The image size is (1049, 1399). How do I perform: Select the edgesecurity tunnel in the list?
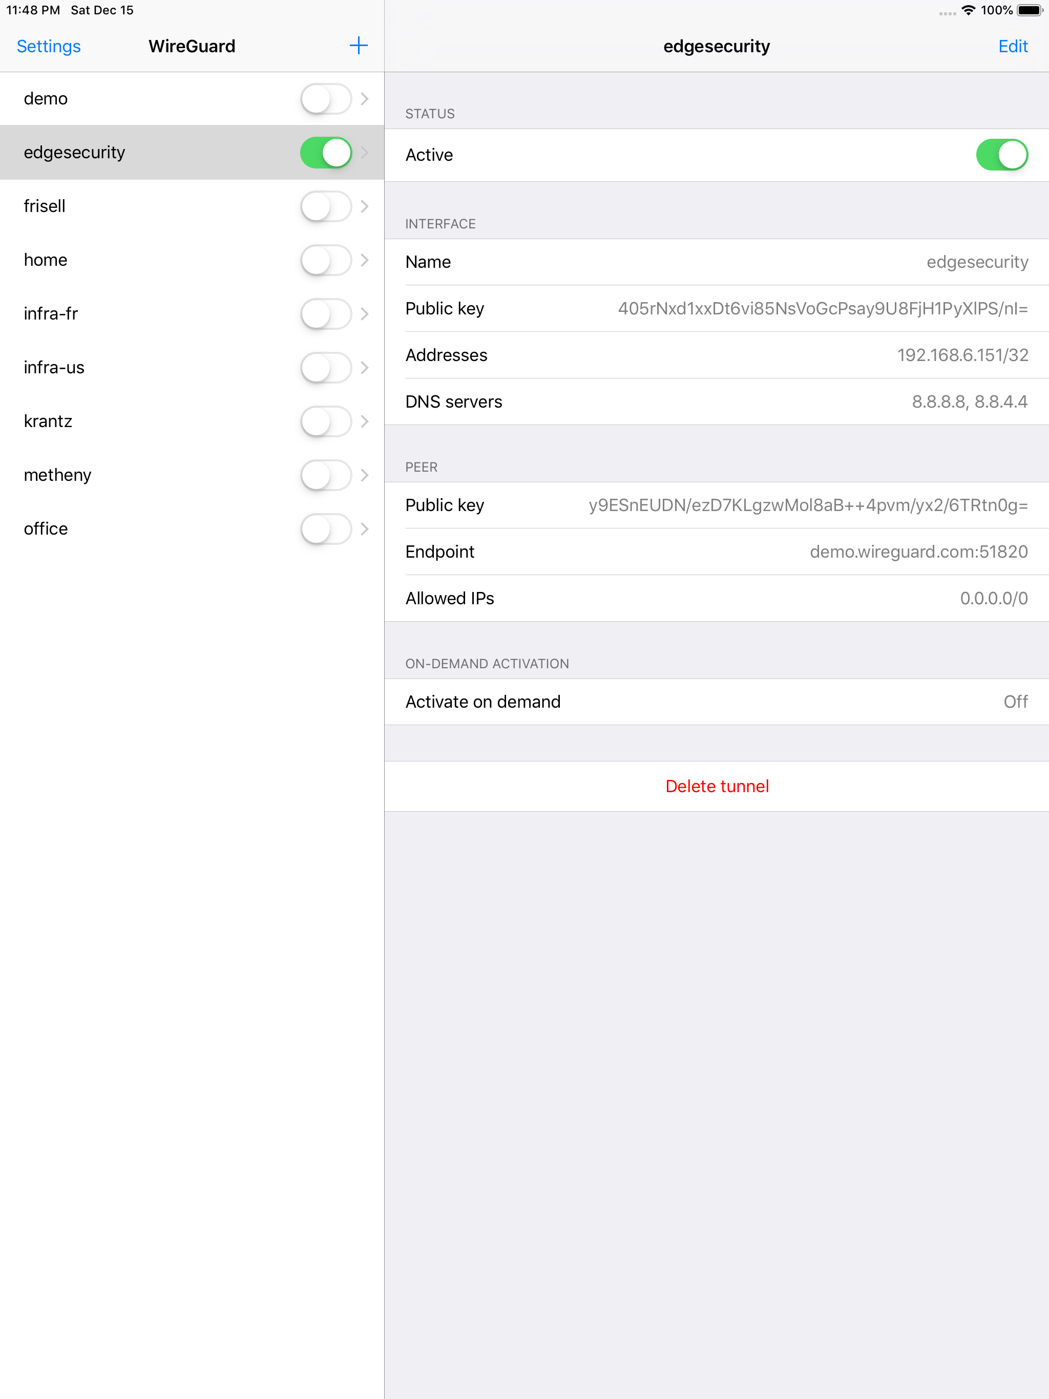tap(127, 152)
